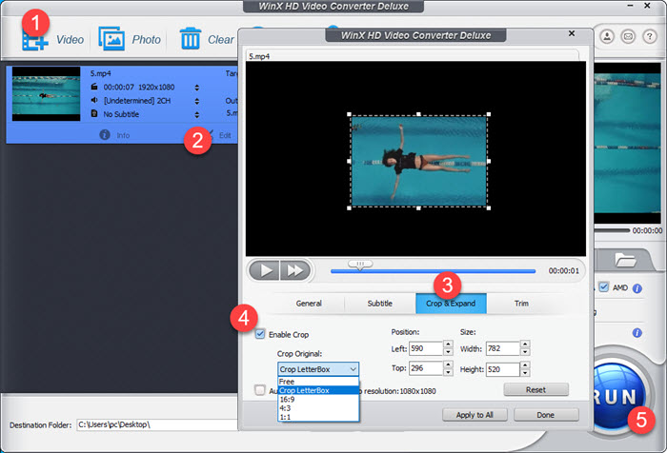
Task: Click the Clear trash can icon
Action: 191,39
